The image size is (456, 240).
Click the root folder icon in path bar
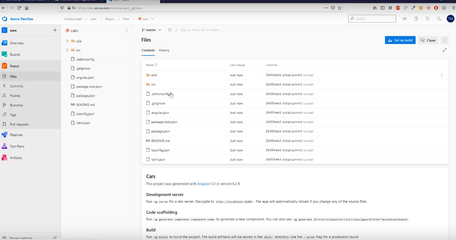170,30
